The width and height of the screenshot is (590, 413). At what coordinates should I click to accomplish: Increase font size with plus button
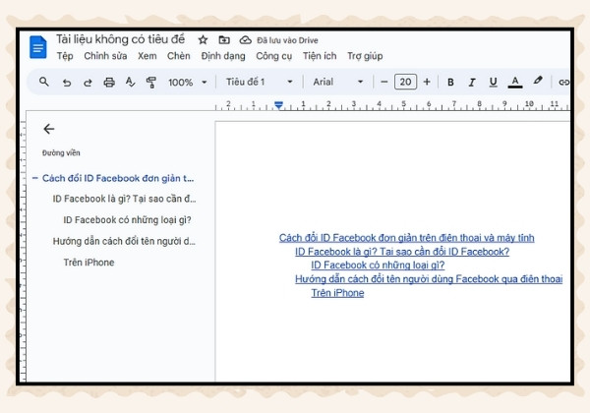click(x=427, y=82)
